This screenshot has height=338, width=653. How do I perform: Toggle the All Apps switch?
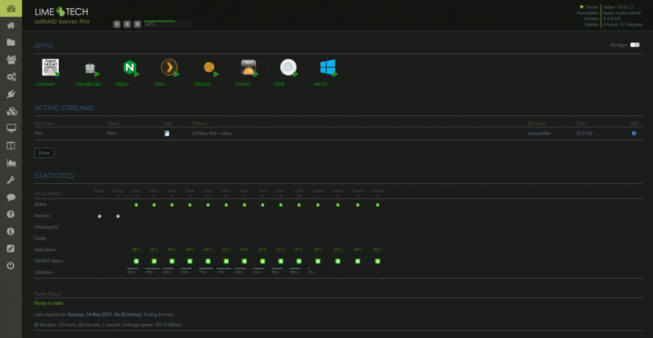pyautogui.click(x=635, y=45)
